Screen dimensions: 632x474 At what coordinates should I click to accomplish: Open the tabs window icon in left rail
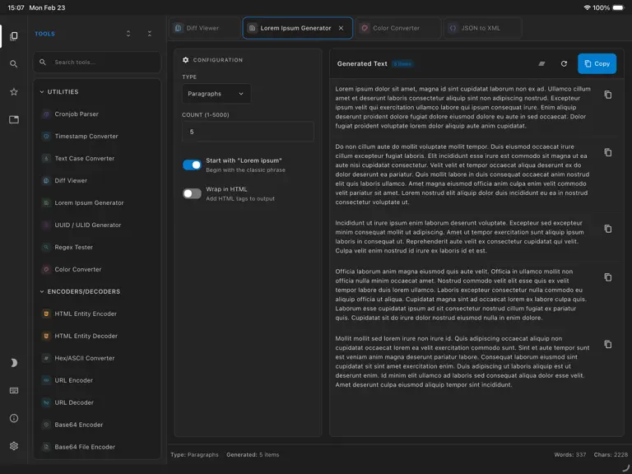pos(14,119)
